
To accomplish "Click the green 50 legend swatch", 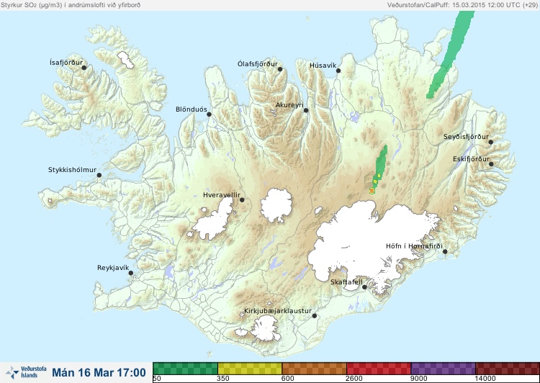I will 185,369.
